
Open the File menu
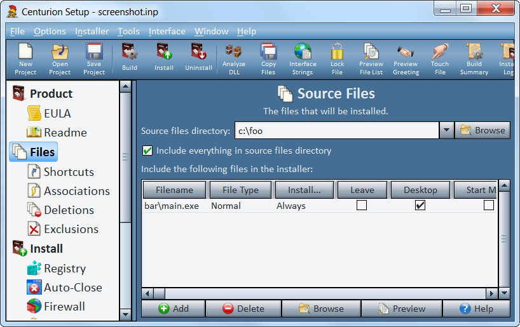pyautogui.click(x=17, y=31)
